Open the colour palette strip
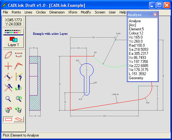The height and width of the screenshot is (140, 172). click(x=14, y=32)
